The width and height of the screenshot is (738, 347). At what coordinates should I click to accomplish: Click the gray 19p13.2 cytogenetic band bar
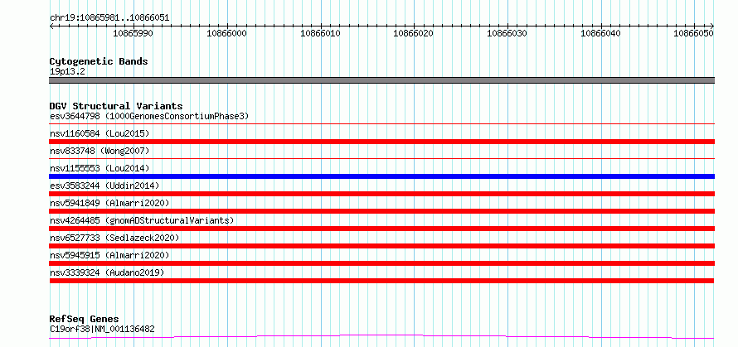click(381, 80)
